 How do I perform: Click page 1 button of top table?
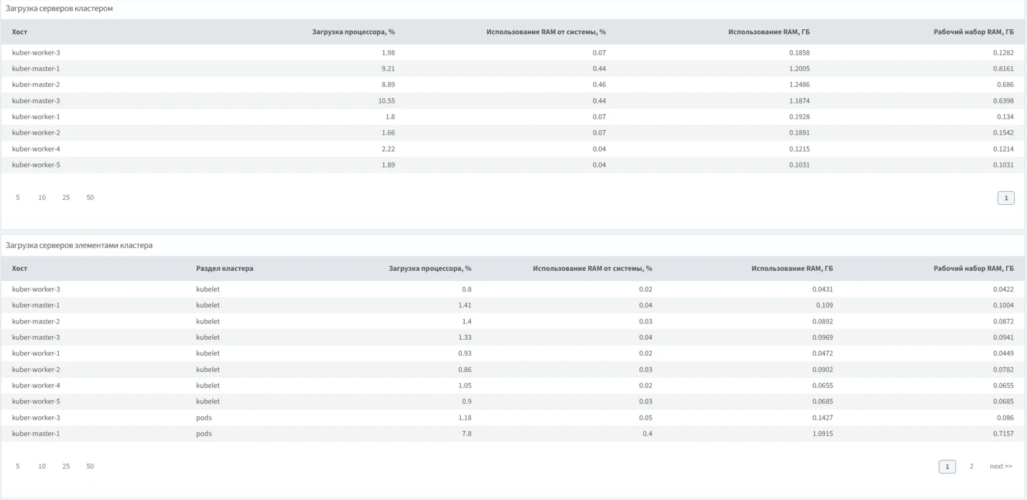point(1006,198)
